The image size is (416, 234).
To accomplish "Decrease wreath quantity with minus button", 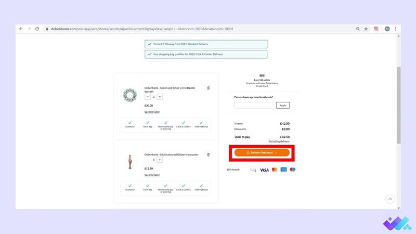I will (148, 97).
